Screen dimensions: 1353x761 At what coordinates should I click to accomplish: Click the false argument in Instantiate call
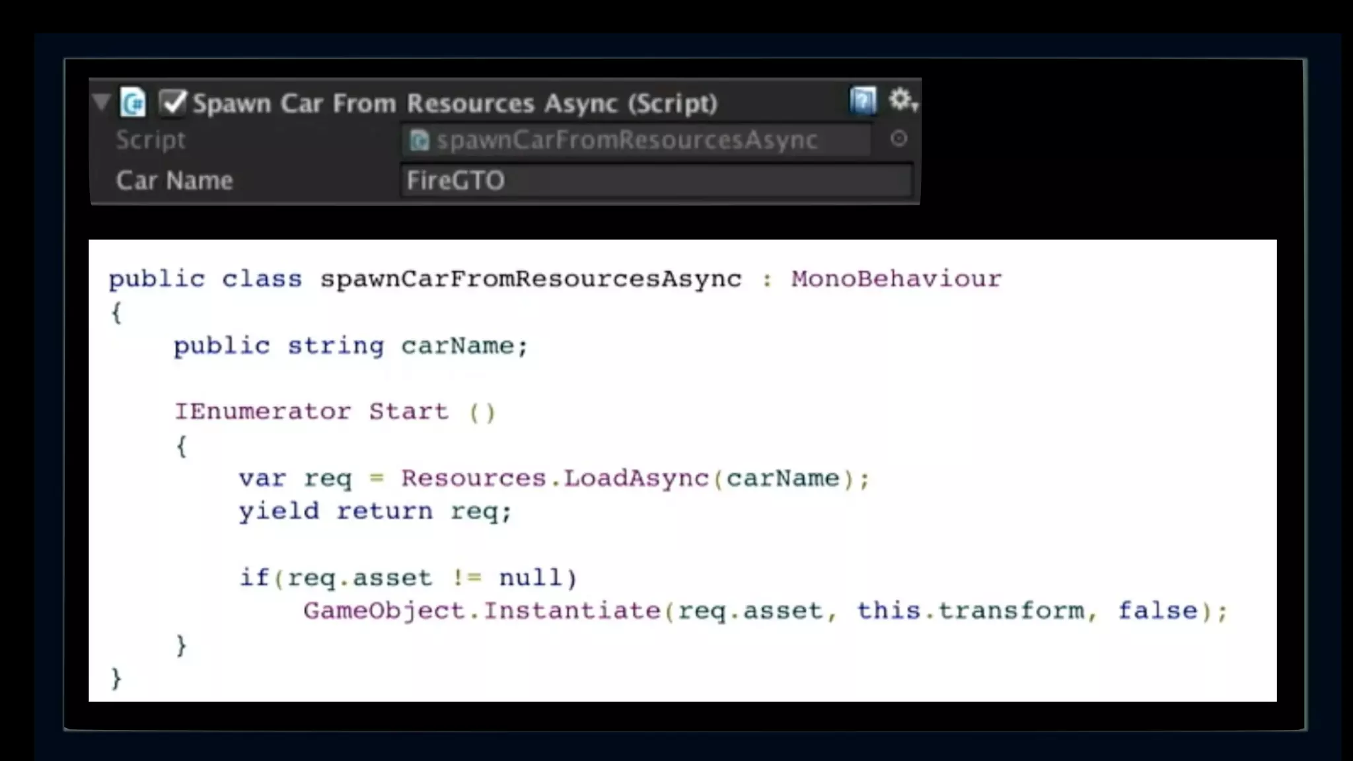(1157, 611)
